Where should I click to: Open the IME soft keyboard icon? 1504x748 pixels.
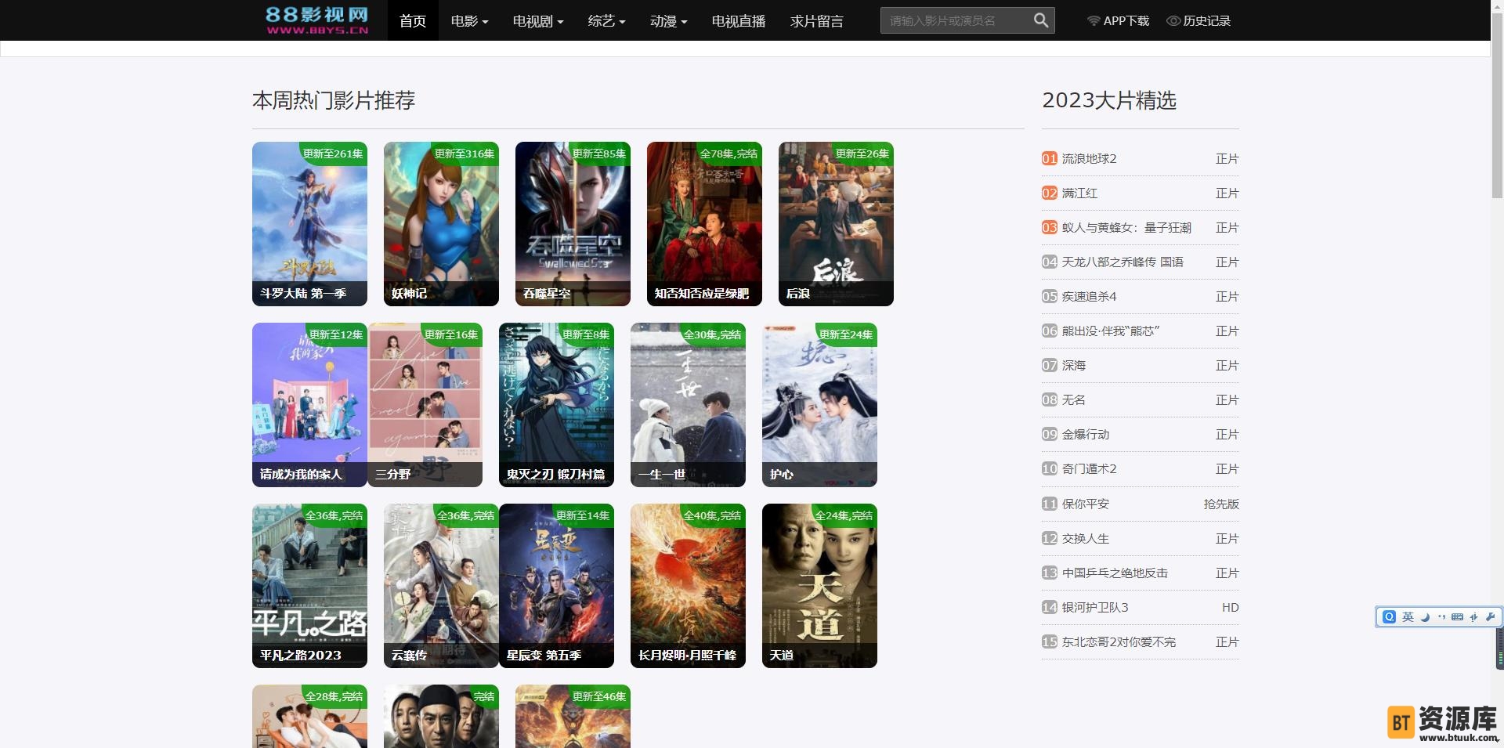pos(1457,617)
